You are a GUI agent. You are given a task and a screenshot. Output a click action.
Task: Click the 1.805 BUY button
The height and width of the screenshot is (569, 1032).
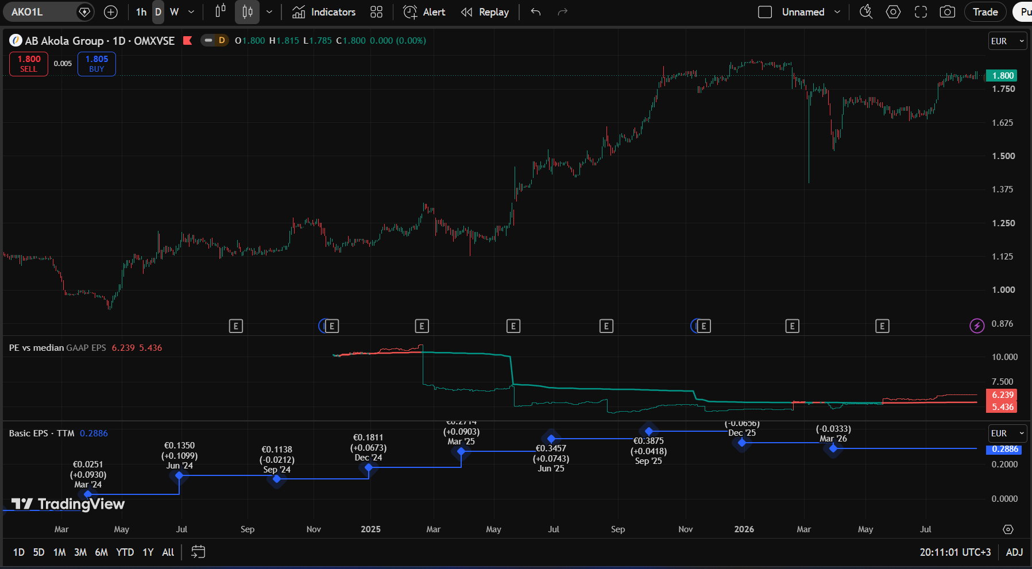96,64
